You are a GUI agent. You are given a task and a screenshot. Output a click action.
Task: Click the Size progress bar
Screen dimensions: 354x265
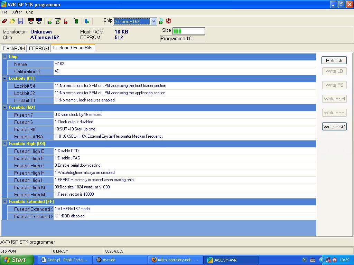click(x=188, y=31)
